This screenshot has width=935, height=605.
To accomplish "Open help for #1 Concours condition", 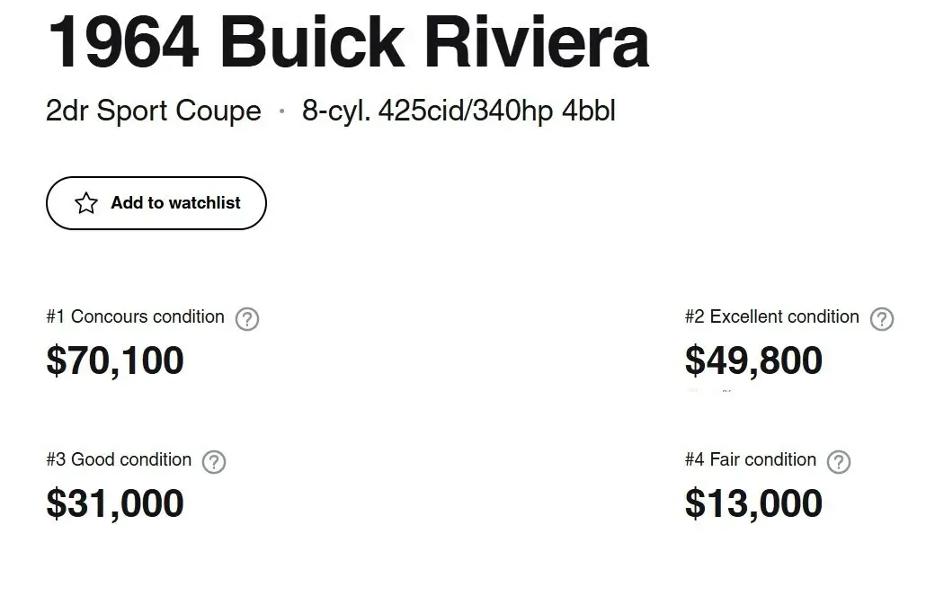I will tap(247, 319).
